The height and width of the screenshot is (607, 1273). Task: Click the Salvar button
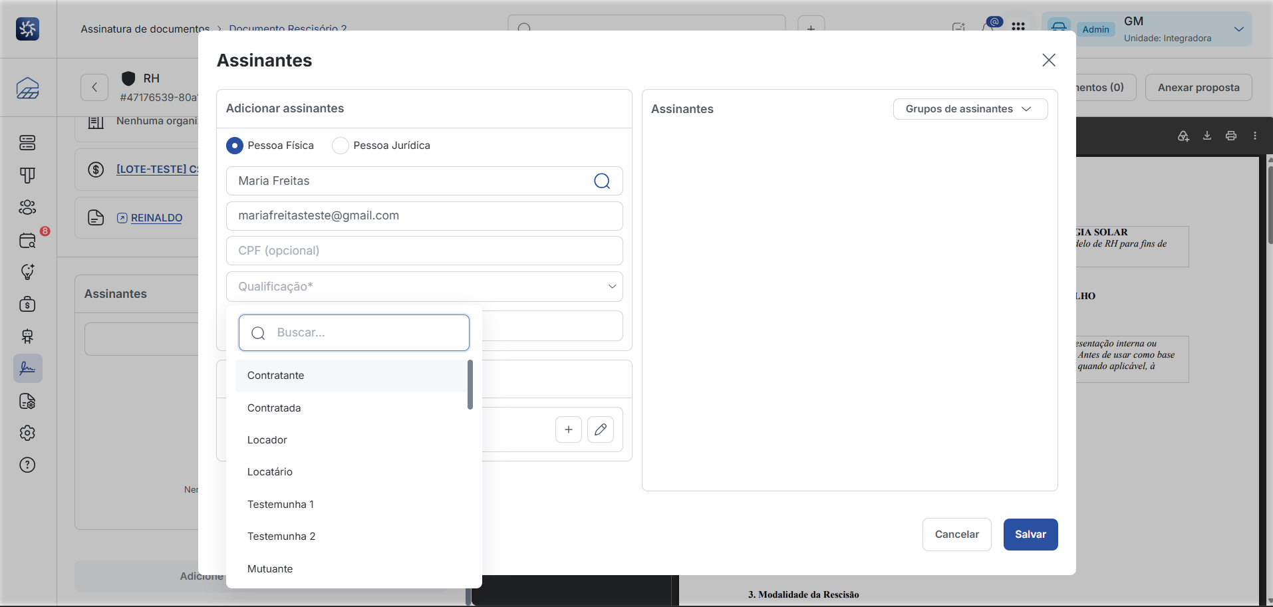(1030, 535)
